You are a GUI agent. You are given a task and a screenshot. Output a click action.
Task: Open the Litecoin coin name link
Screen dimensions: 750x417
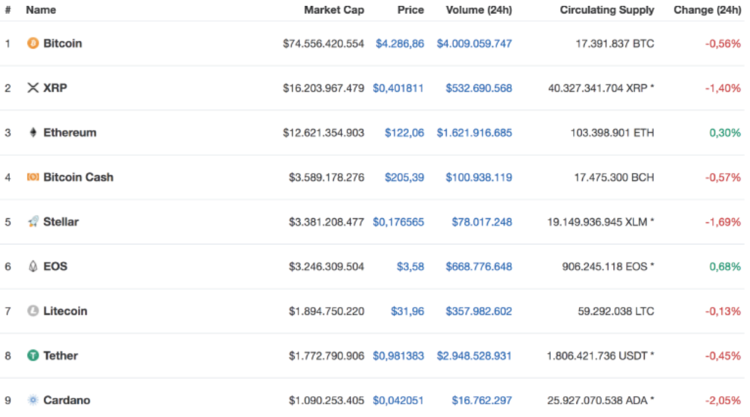tap(65, 311)
